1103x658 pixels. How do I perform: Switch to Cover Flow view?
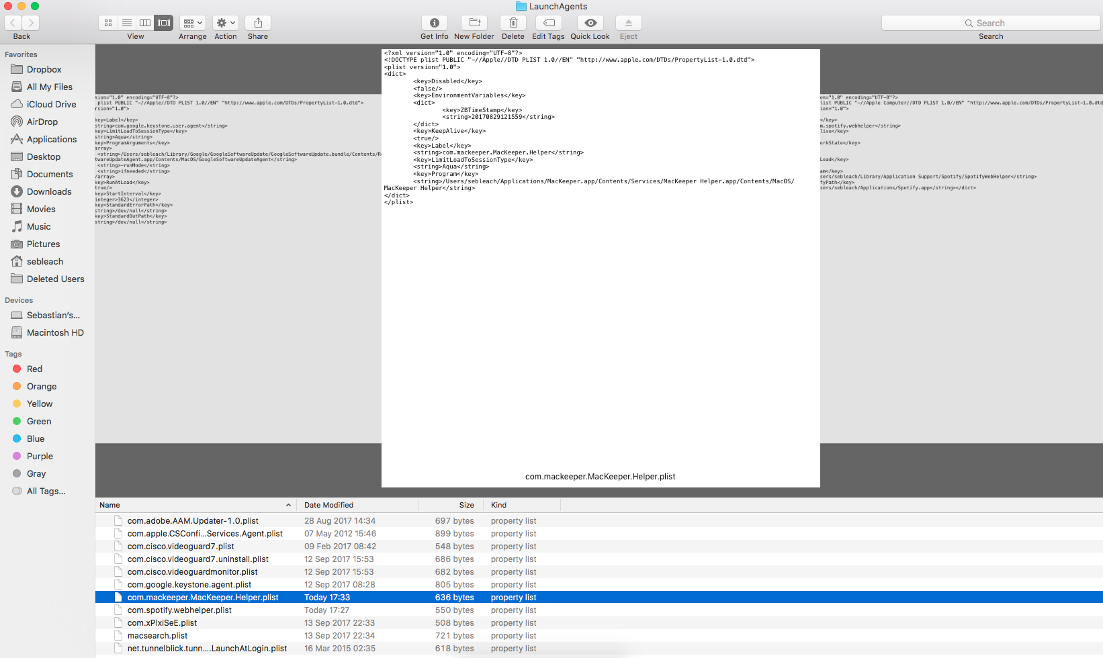point(164,23)
